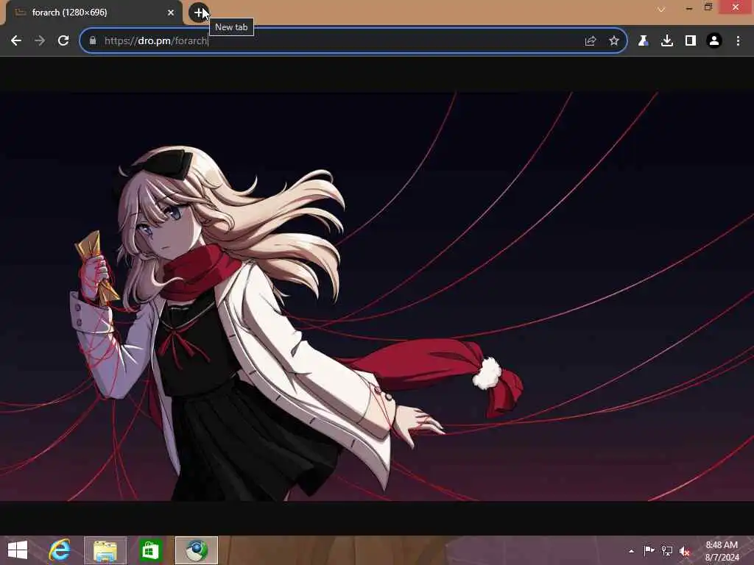Minimize the browser window
Screen dimensions: 754x565
point(689,7)
